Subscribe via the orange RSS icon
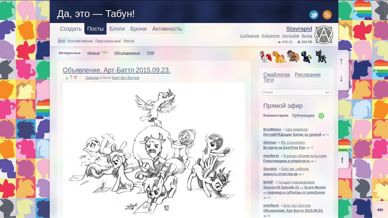This screenshot has width=388, height=218. pos(327,14)
